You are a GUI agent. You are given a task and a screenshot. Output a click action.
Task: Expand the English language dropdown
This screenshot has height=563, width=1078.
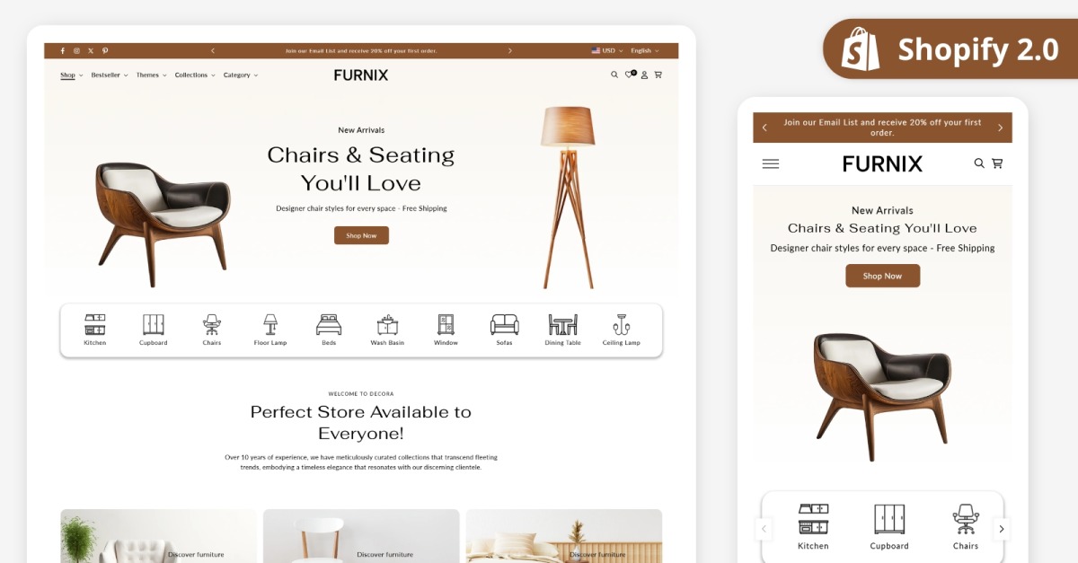point(645,51)
